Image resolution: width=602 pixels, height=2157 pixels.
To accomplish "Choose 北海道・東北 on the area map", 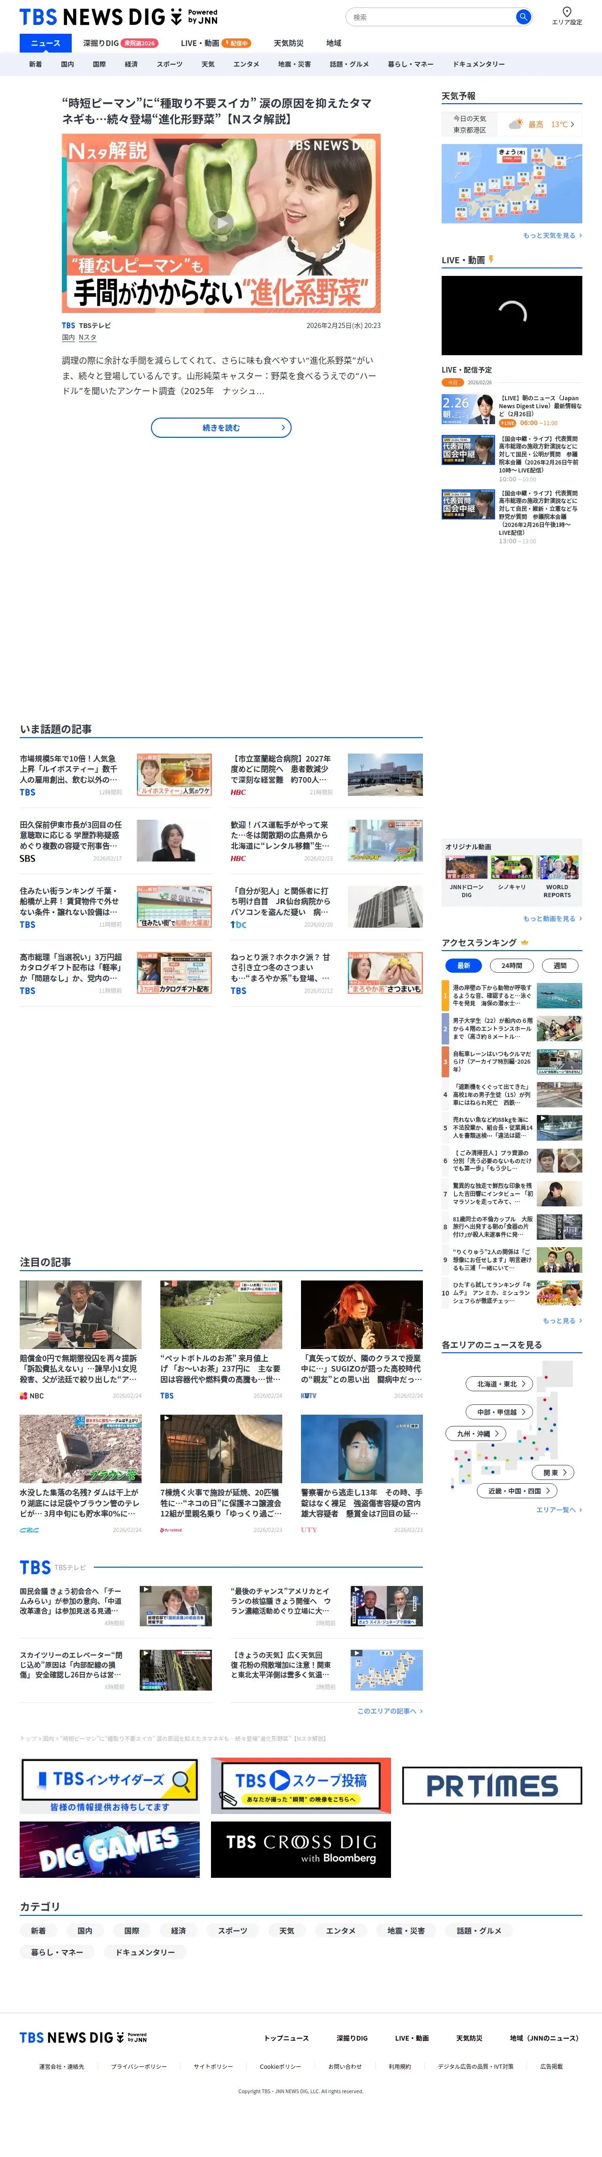I will point(500,1384).
